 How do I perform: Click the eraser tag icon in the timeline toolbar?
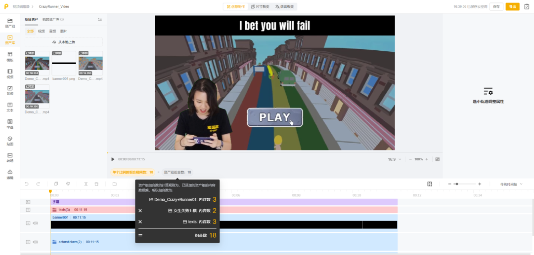pos(68,184)
